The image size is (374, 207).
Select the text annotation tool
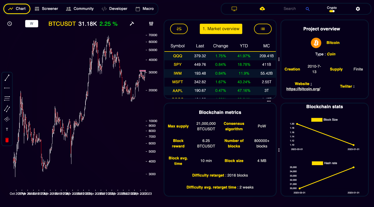tap(7, 130)
